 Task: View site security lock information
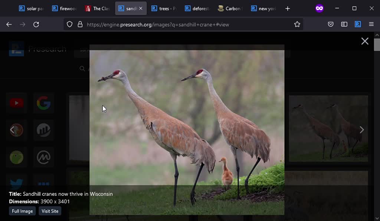coord(80,24)
